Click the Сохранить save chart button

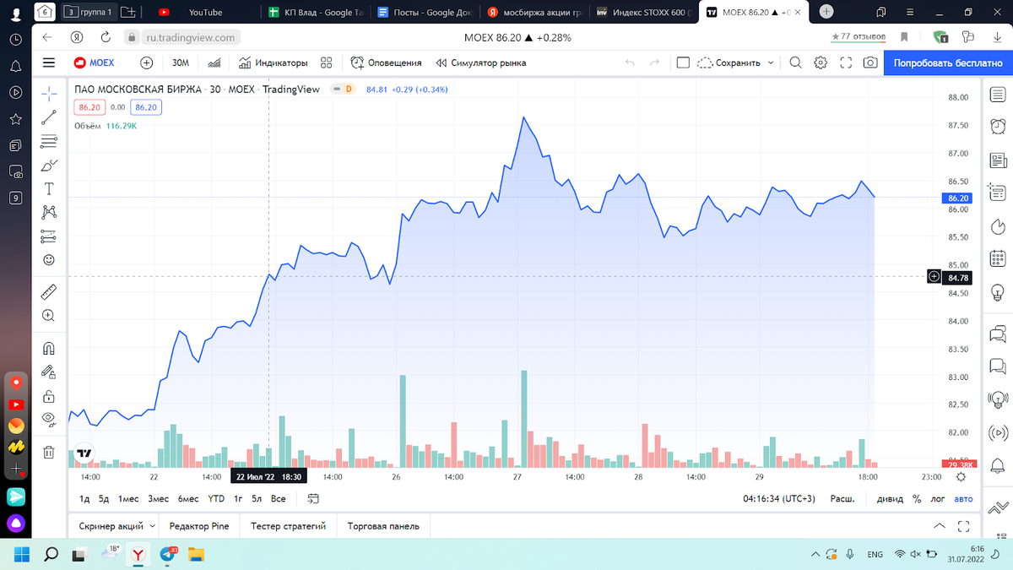click(x=729, y=62)
